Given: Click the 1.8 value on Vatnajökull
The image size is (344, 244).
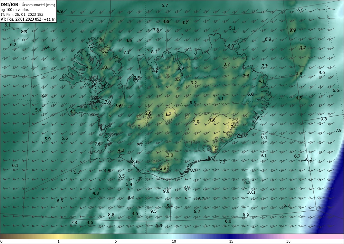Looking at the screenshot, I should (212, 120).
